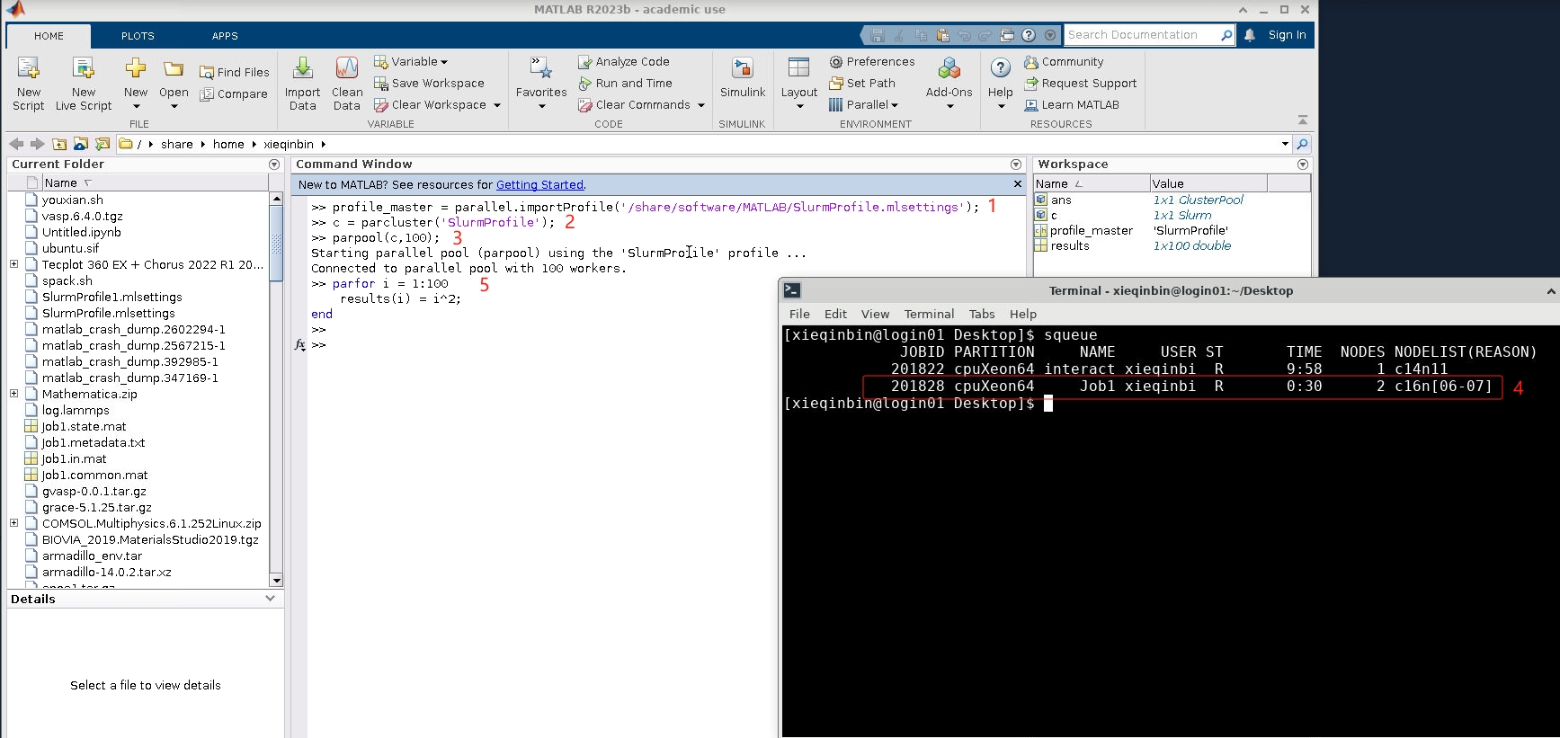The width and height of the screenshot is (1560, 738).
Task: Open Workspace panel actions menu
Action: coord(1303,164)
